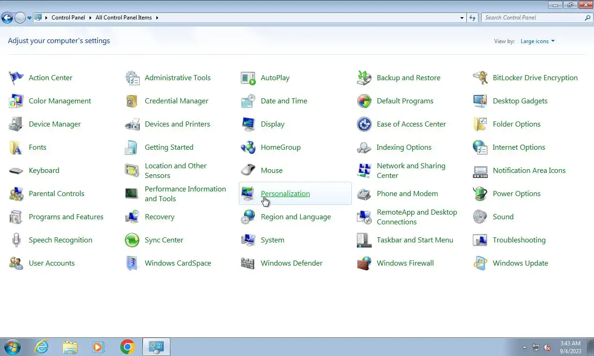This screenshot has height=356, width=594.
Task: Launch Google Chrome from the taskbar
Action: tap(127, 347)
